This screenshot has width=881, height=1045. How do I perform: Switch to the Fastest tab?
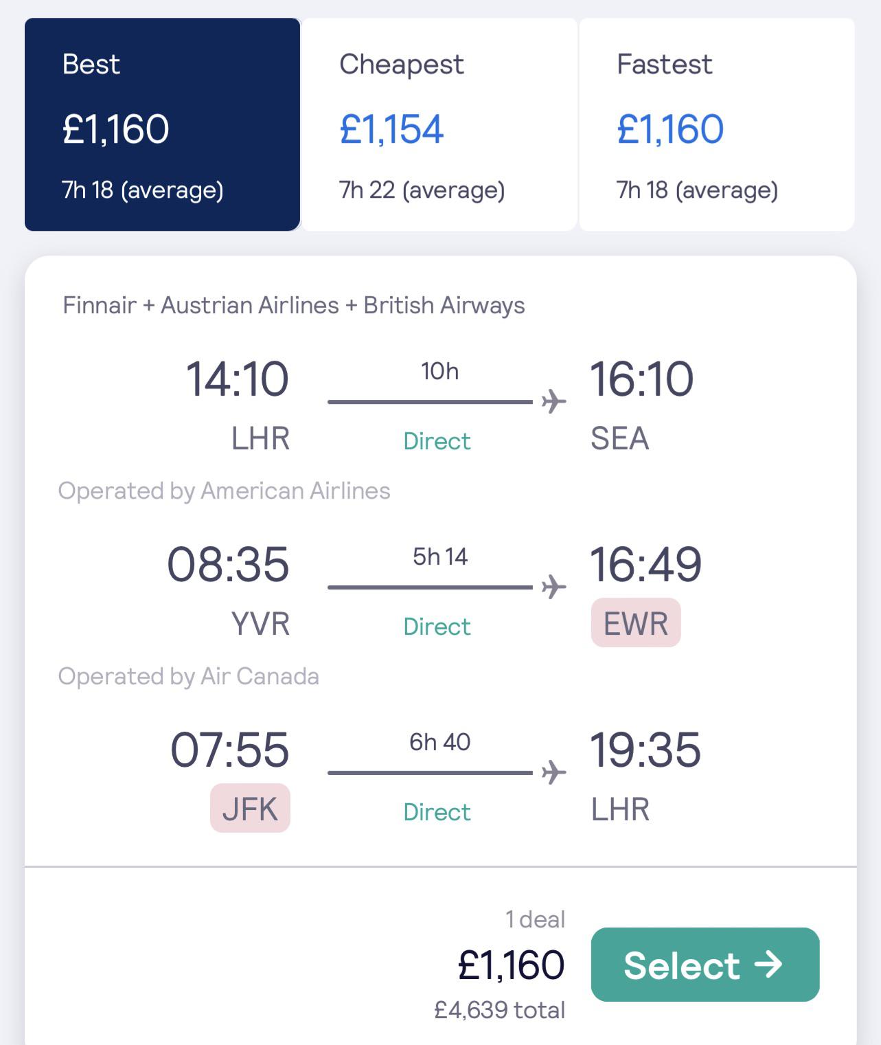pos(717,124)
